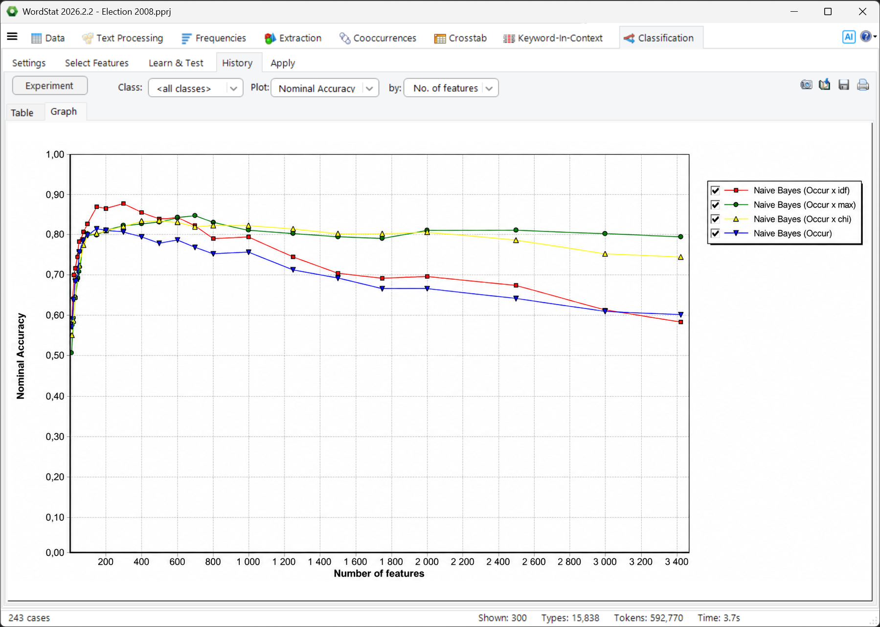Print the graph using the printer icon
Viewport: 880px width, 627px height.
coord(863,85)
